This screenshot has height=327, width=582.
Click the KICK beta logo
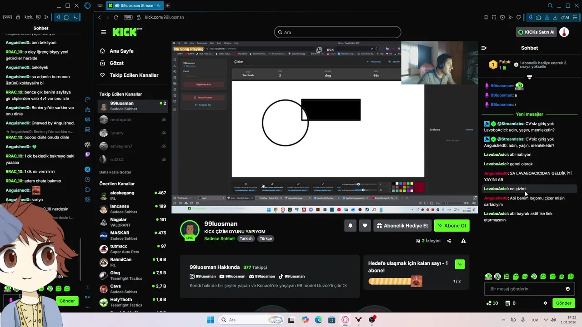coord(127,32)
